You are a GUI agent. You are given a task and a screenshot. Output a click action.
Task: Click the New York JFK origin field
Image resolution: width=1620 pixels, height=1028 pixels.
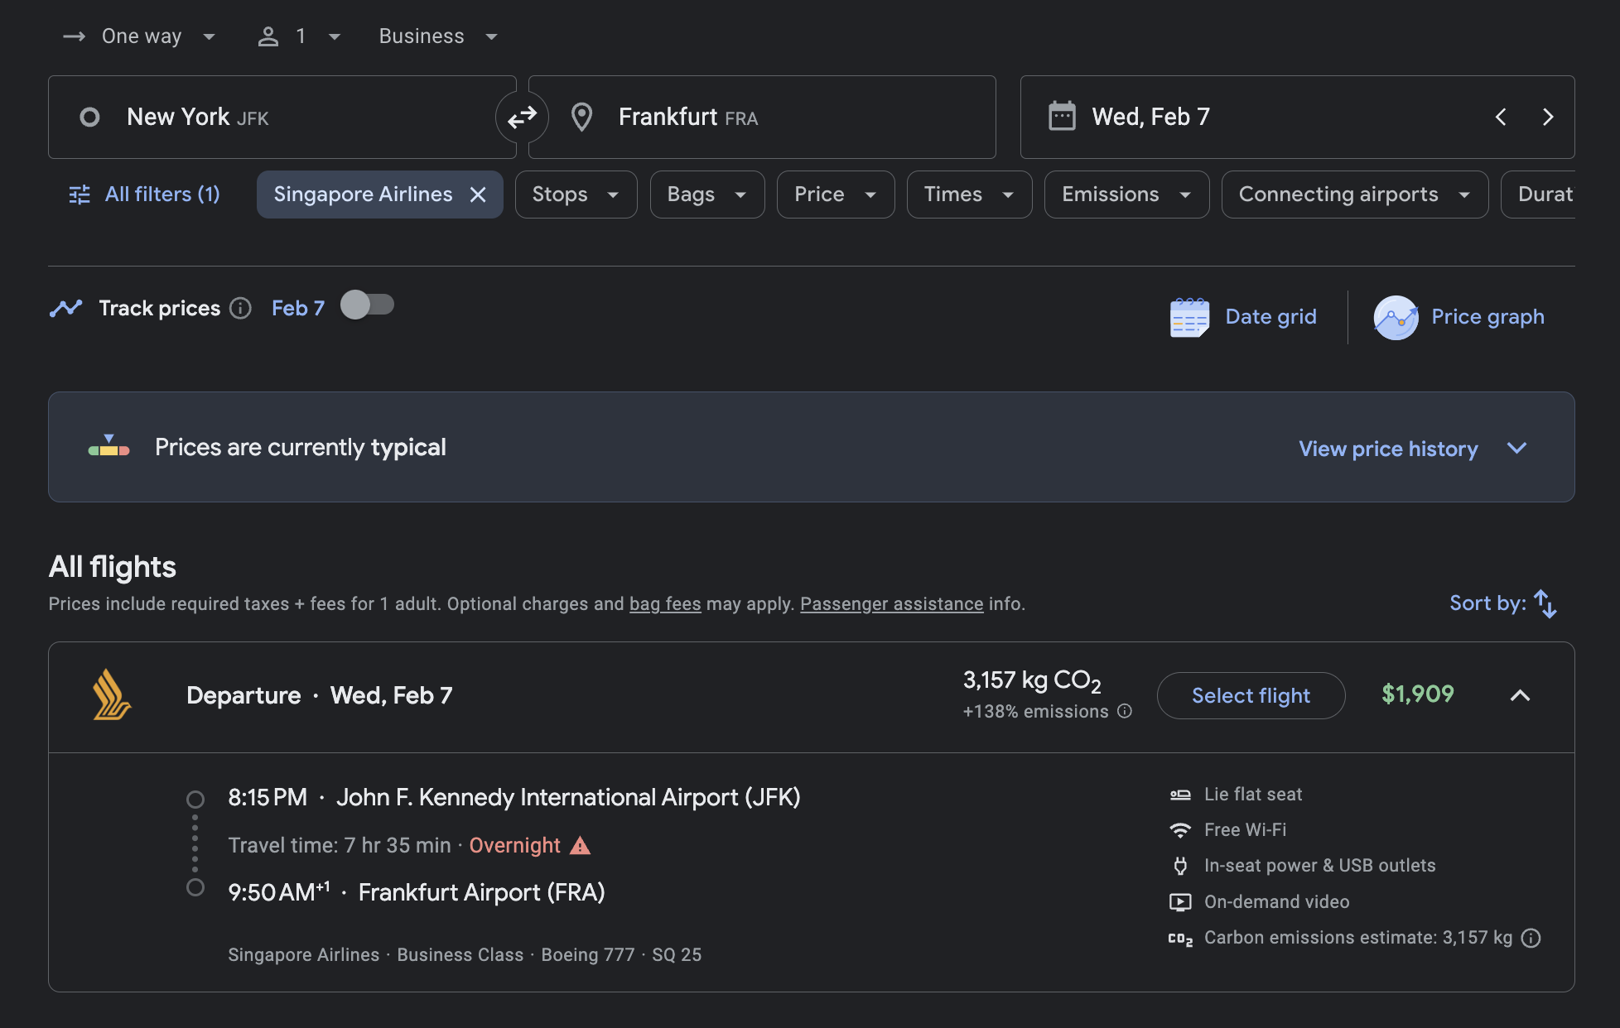[x=282, y=118]
